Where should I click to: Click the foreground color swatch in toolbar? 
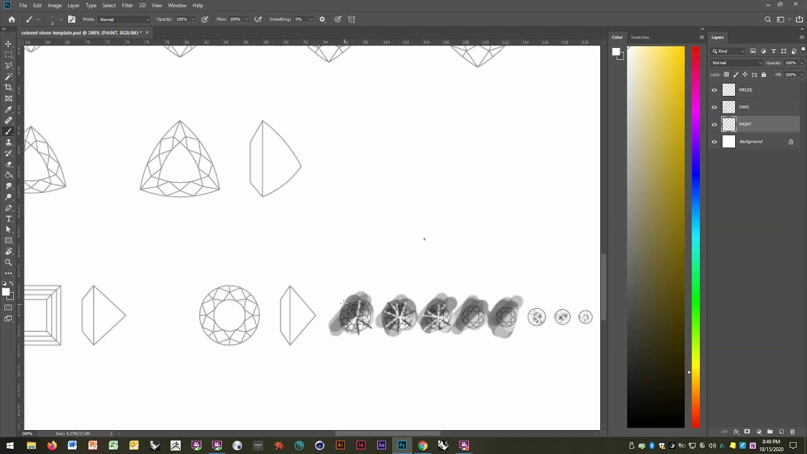pos(6,291)
